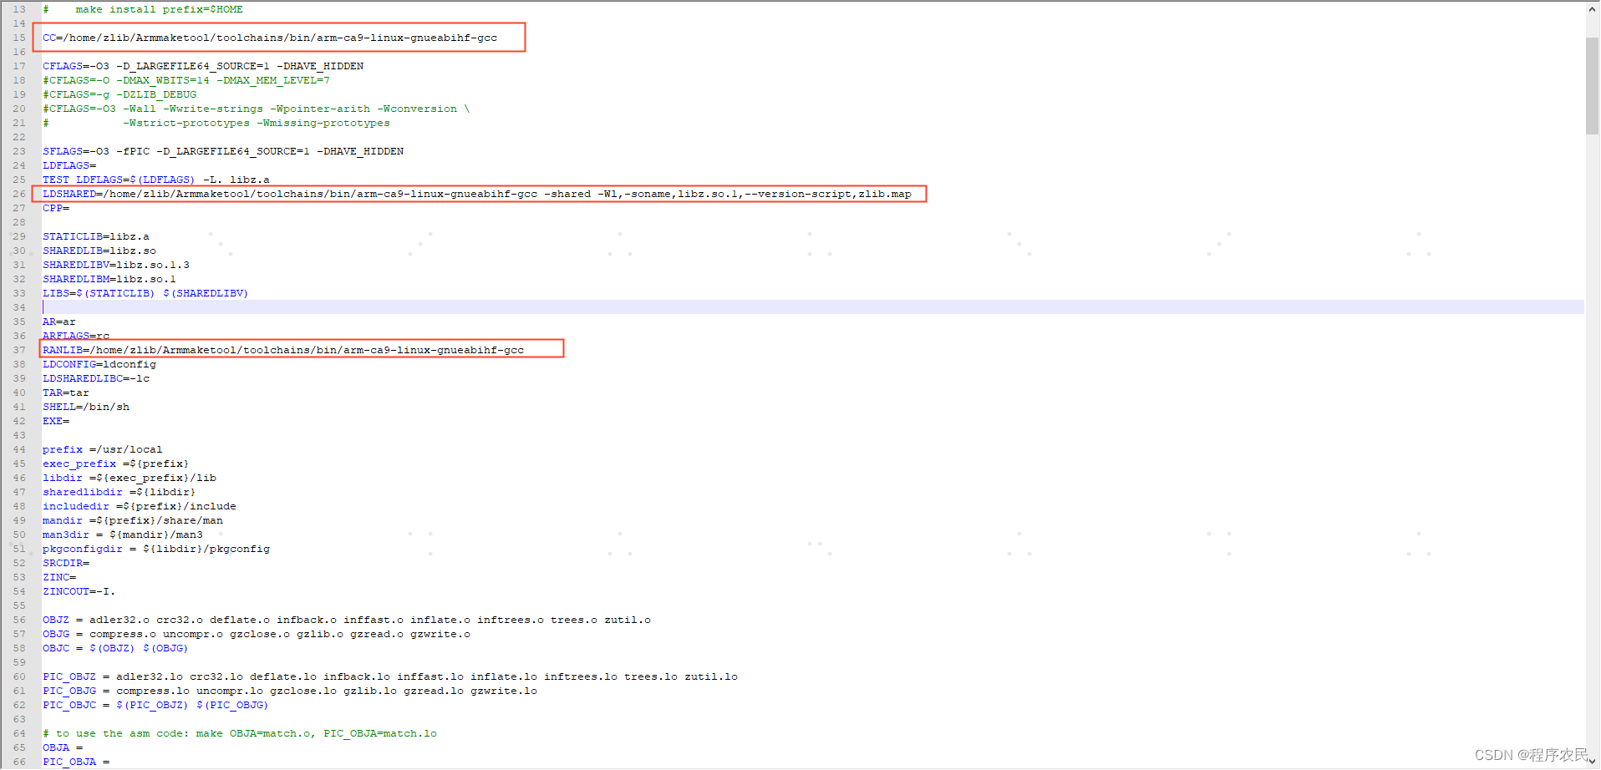Click the EXE= line
Screen dimensions: 1601x770
click(x=56, y=421)
